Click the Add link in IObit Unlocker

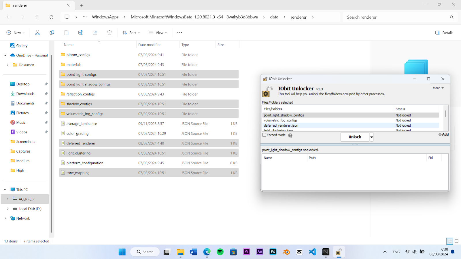tap(445, 134)
